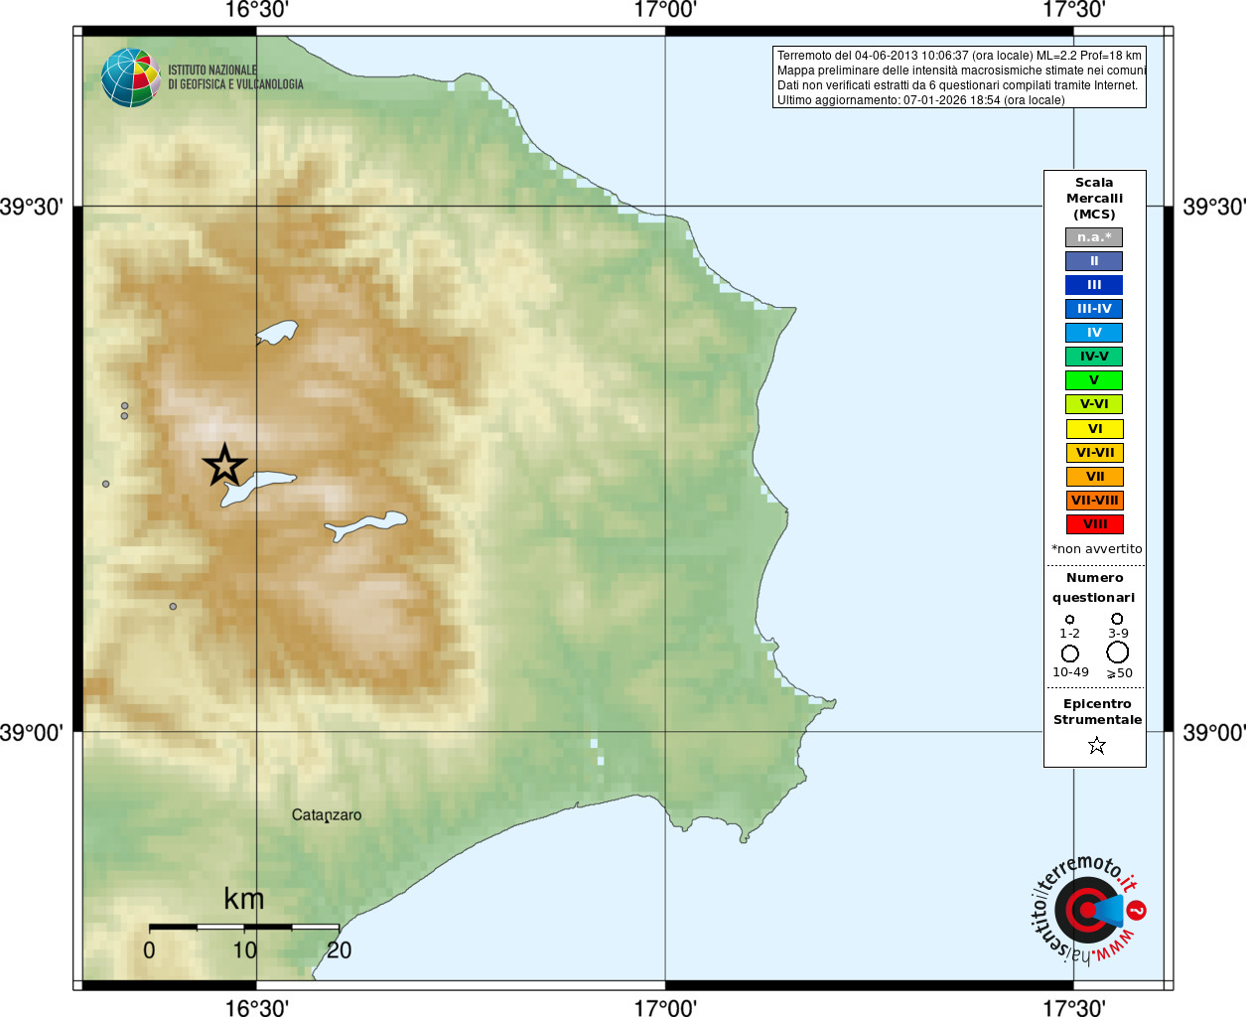
Task: Click the legend's Epicentro Strumentale star
Action: click(1096, 745)
